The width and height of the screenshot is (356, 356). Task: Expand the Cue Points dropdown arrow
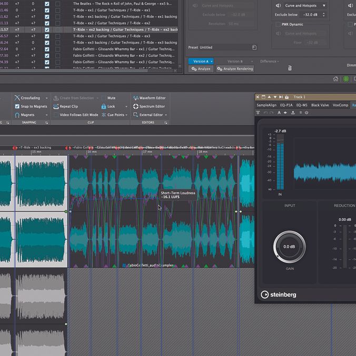126,115
